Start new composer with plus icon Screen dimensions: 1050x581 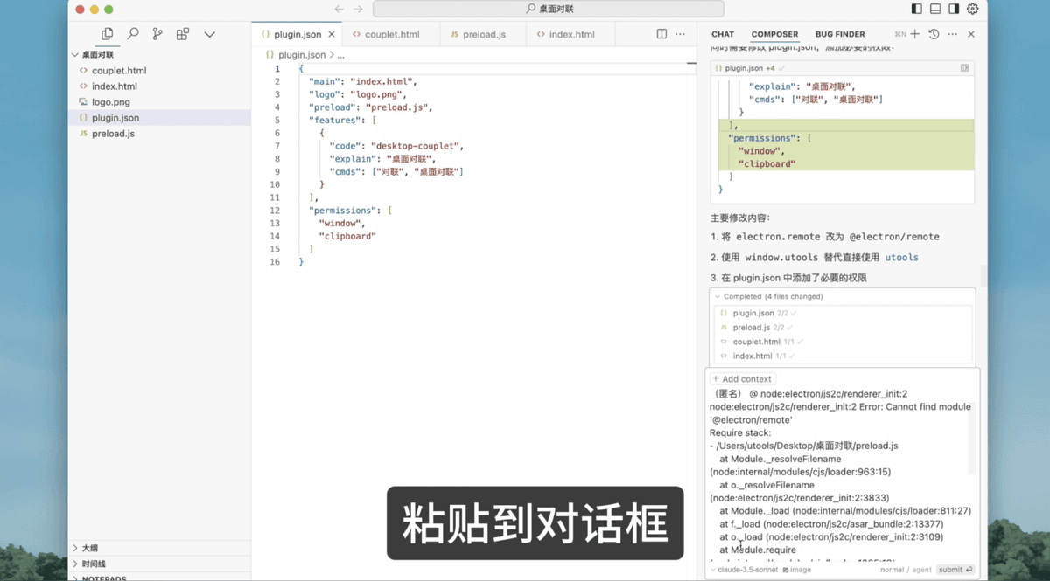click(x=914, y=34)
